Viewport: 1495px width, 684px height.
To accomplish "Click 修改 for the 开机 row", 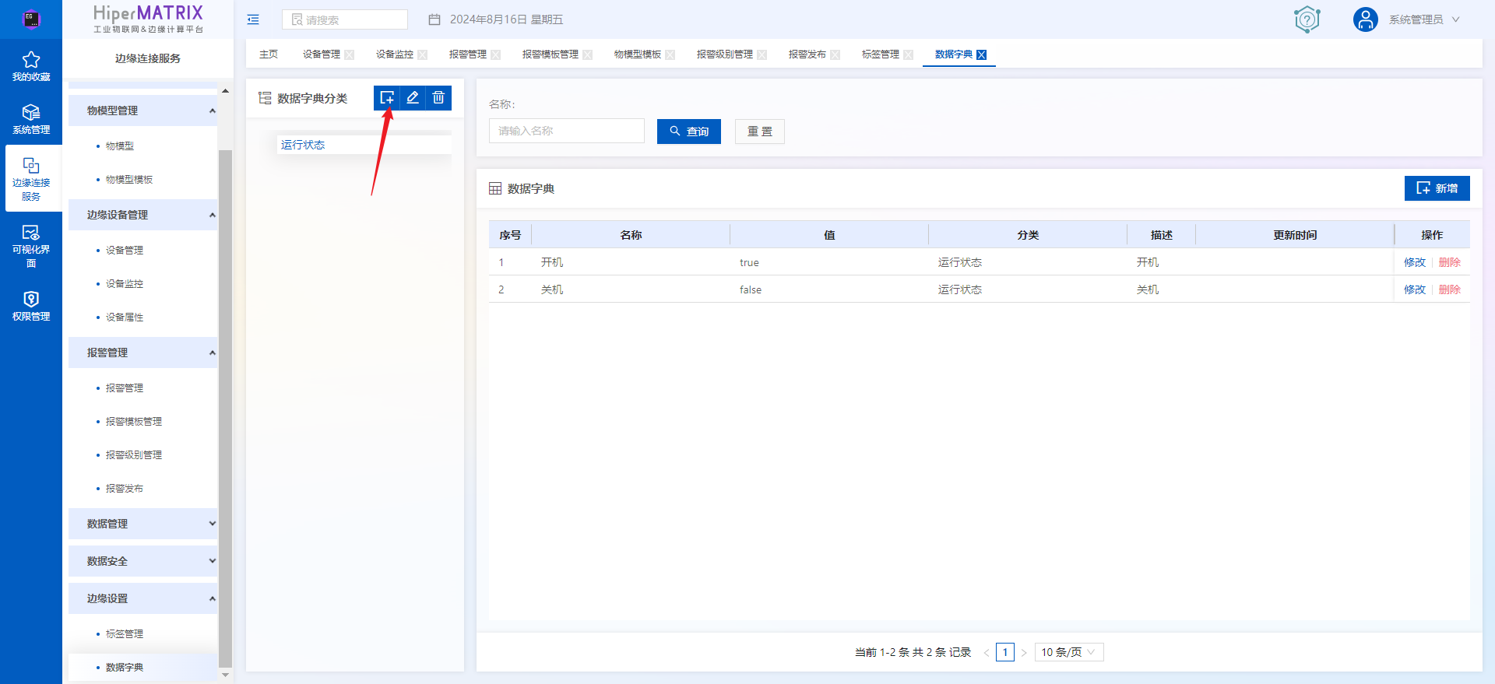I will point(1415,262).
